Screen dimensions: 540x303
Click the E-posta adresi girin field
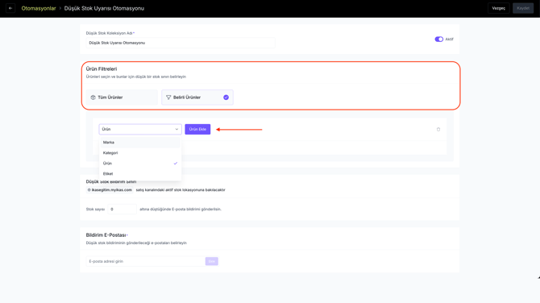point(145,261)
